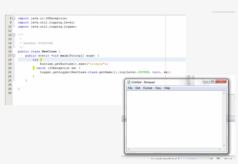Open the Help menu in Notepad

167,88
